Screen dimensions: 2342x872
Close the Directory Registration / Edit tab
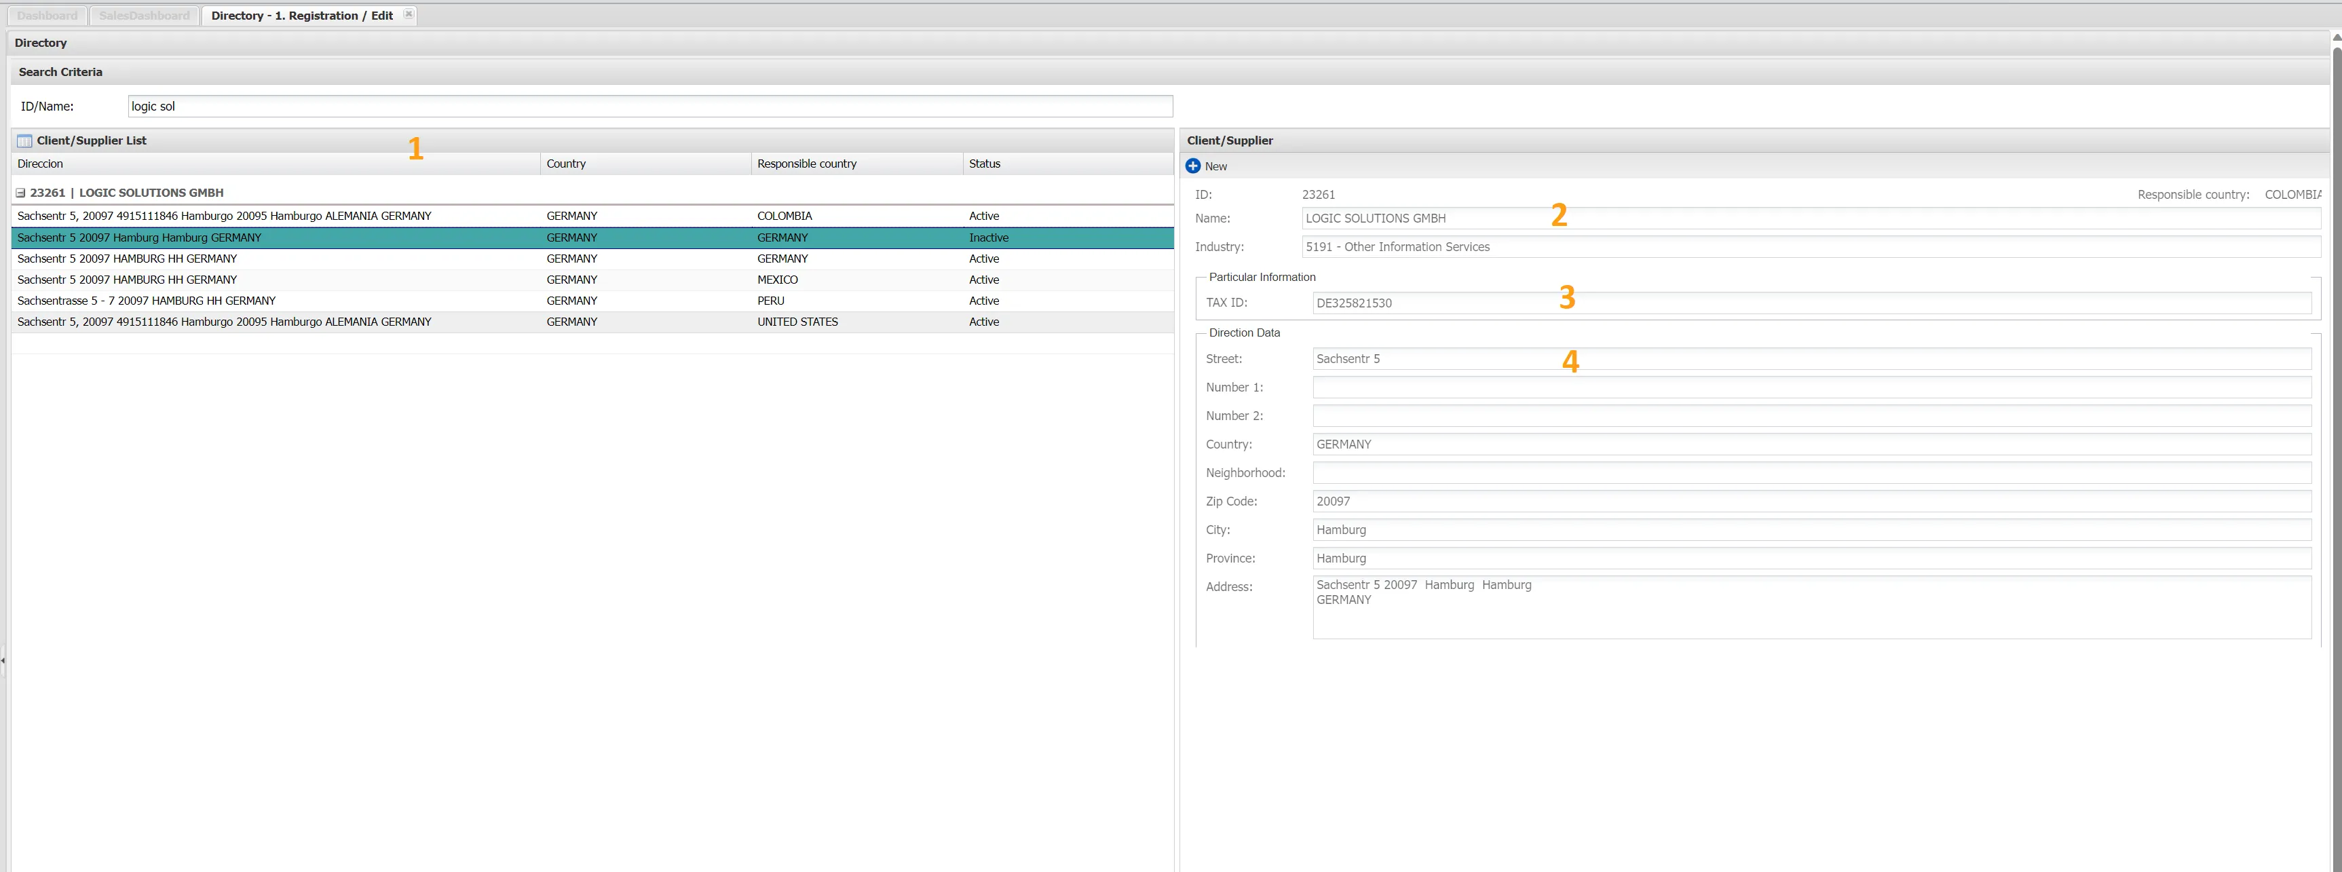tap(409, 14)
